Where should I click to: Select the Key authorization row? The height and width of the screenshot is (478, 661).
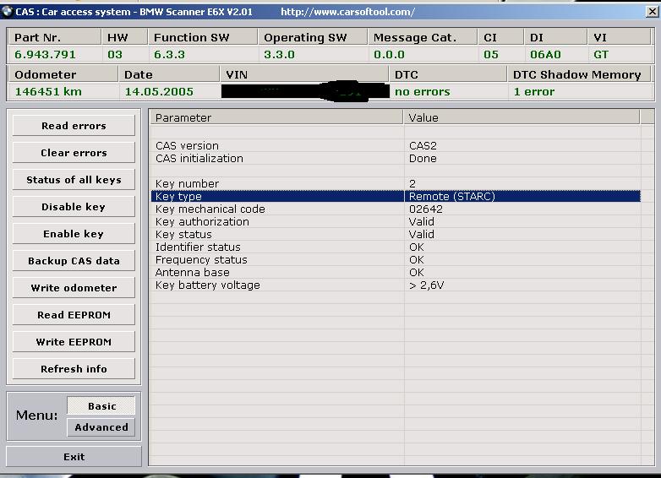pos(396,221)
